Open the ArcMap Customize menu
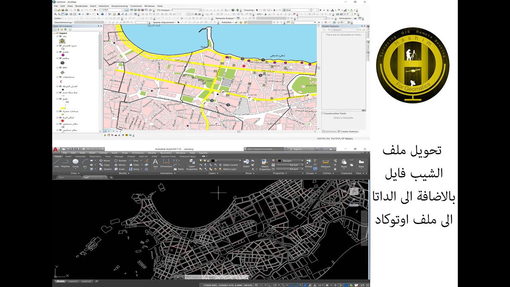510x287 pixels. pos(136,6)
